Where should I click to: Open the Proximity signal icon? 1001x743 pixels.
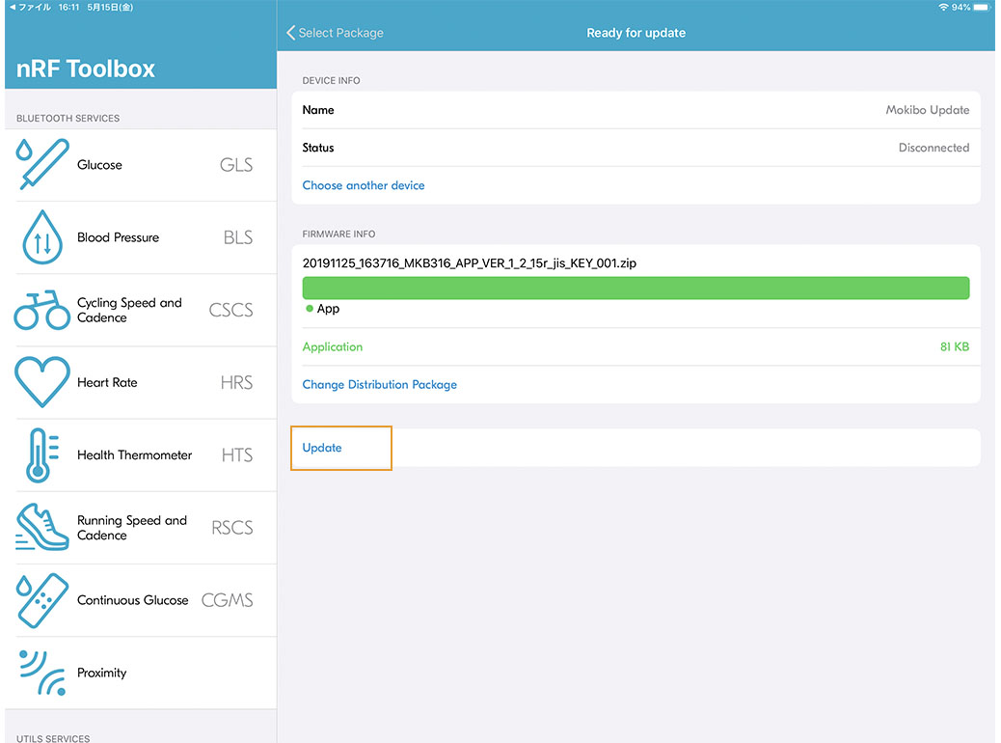42,673
